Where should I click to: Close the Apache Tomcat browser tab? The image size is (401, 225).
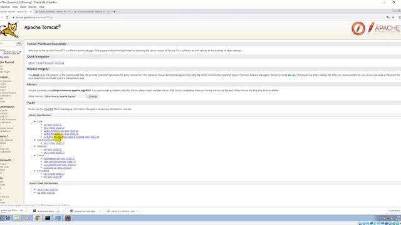pyautogui.click(x=31, y=12)
